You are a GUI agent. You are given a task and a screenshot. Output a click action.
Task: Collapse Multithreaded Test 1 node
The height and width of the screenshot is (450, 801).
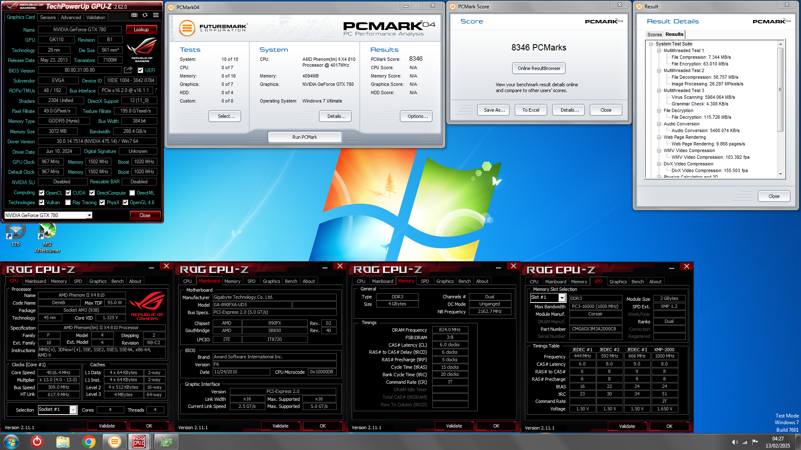tap(659, 50)
